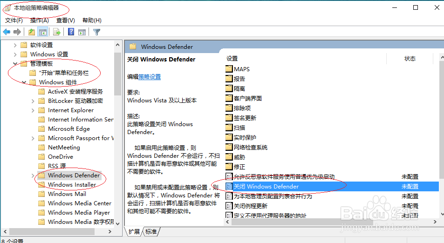The height and width of the screenshot is (243, 444).
Task: Click the 本地组策略编辑器 title bar icon
Action: pos(7,8)
